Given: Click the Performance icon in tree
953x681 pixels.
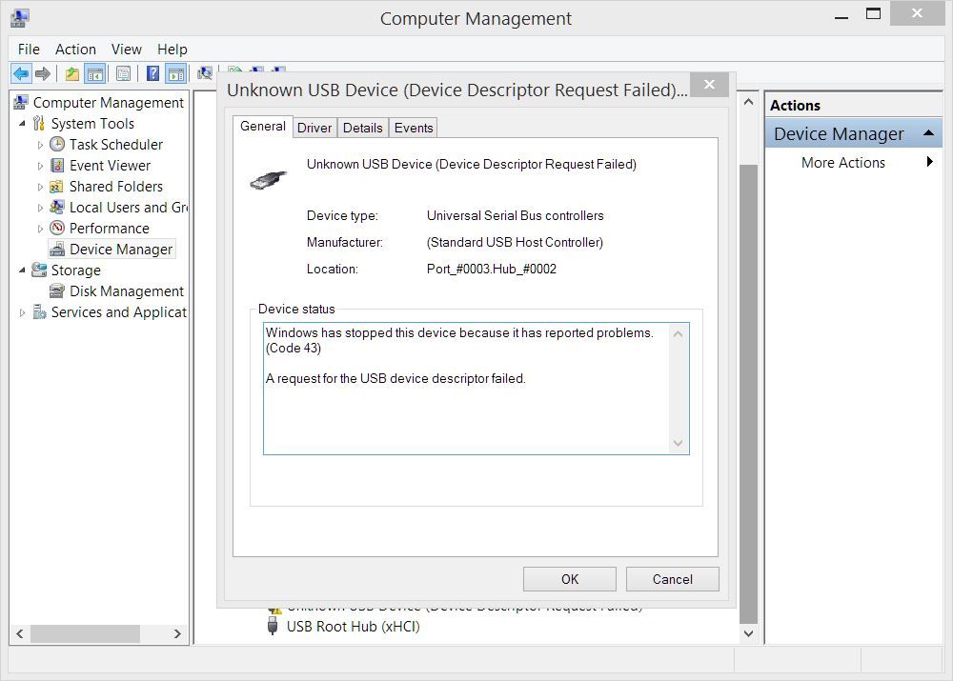Looking at the screenshot, I should tap(57, 228).
